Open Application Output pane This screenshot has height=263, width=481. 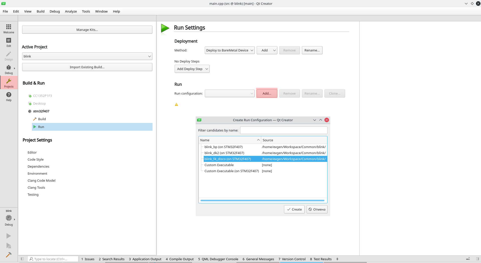click(x=145, y=259)
